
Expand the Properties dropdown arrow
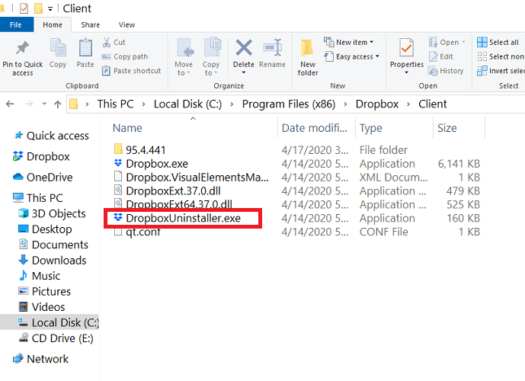pos(406,72)
